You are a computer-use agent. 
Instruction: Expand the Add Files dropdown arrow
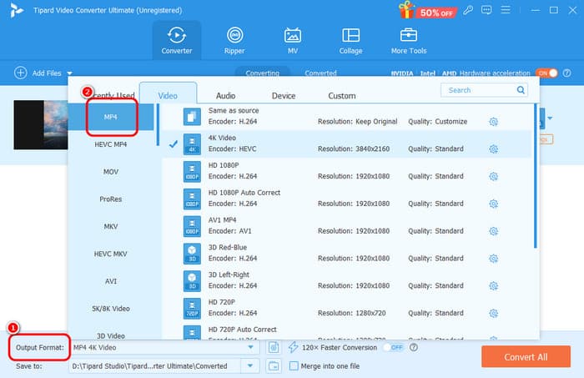click(69, 73)
